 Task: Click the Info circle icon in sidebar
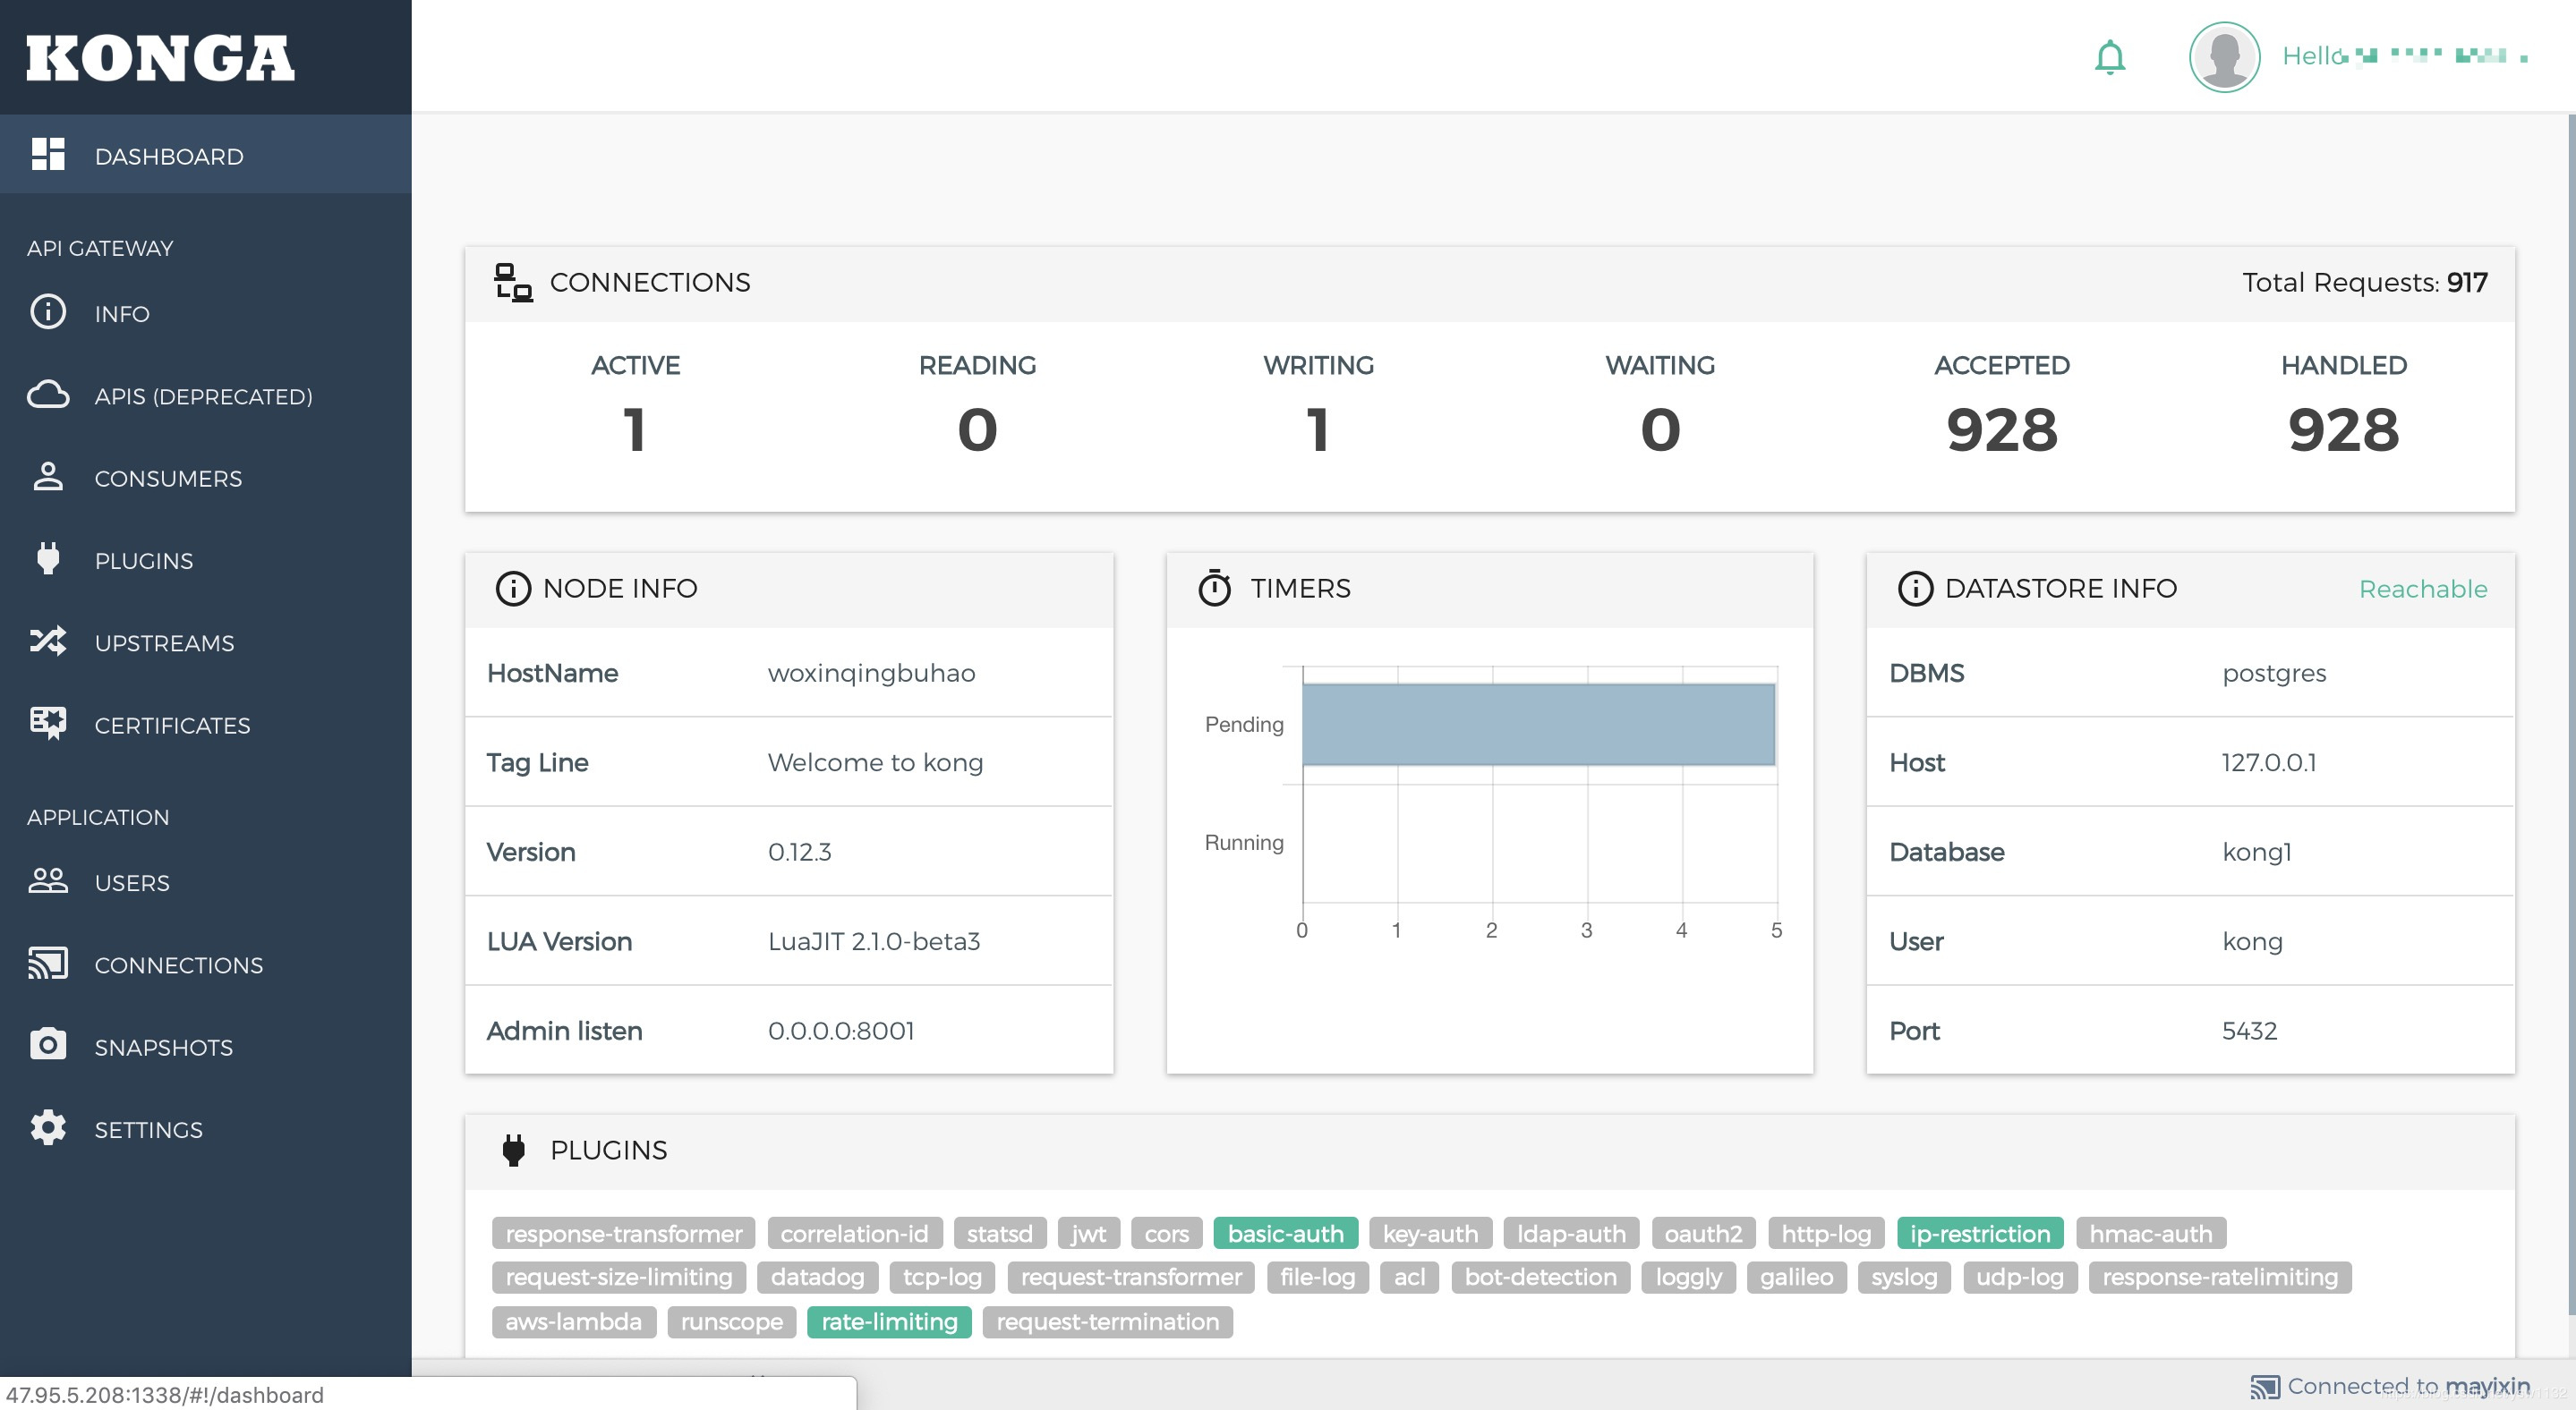click(x=48, y=313)
